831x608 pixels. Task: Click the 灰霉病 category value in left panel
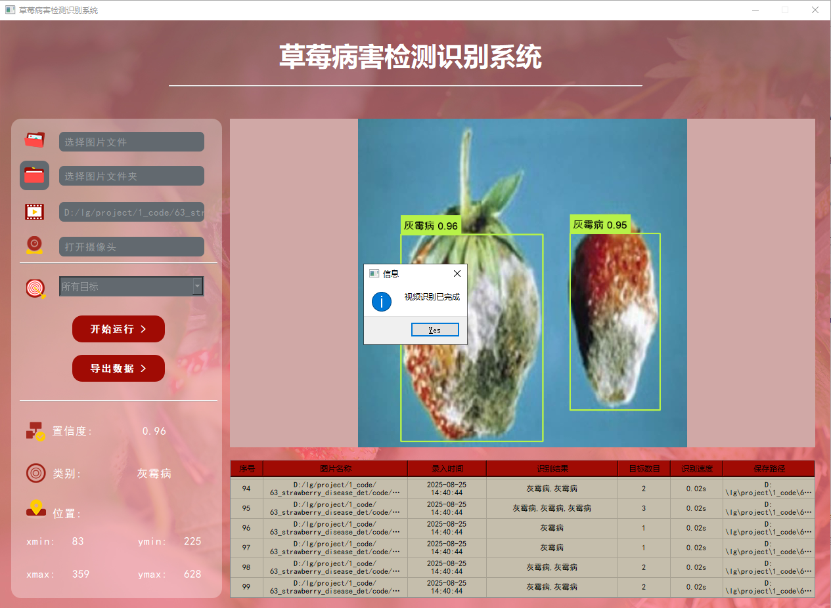154,474
